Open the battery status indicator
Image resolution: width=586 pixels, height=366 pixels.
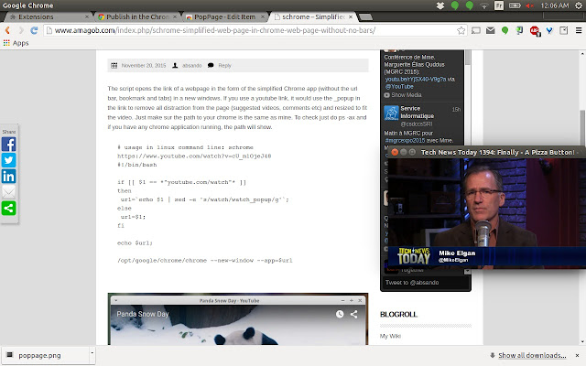[x=515, y=5]
